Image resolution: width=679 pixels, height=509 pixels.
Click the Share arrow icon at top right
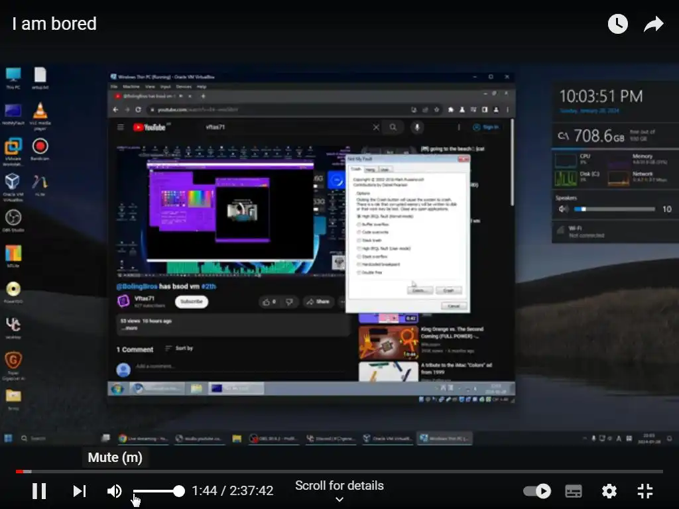653,24
